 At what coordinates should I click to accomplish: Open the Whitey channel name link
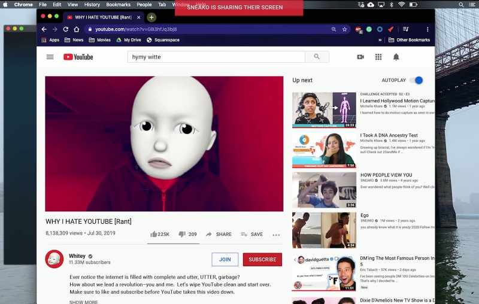tap(77, 256)
